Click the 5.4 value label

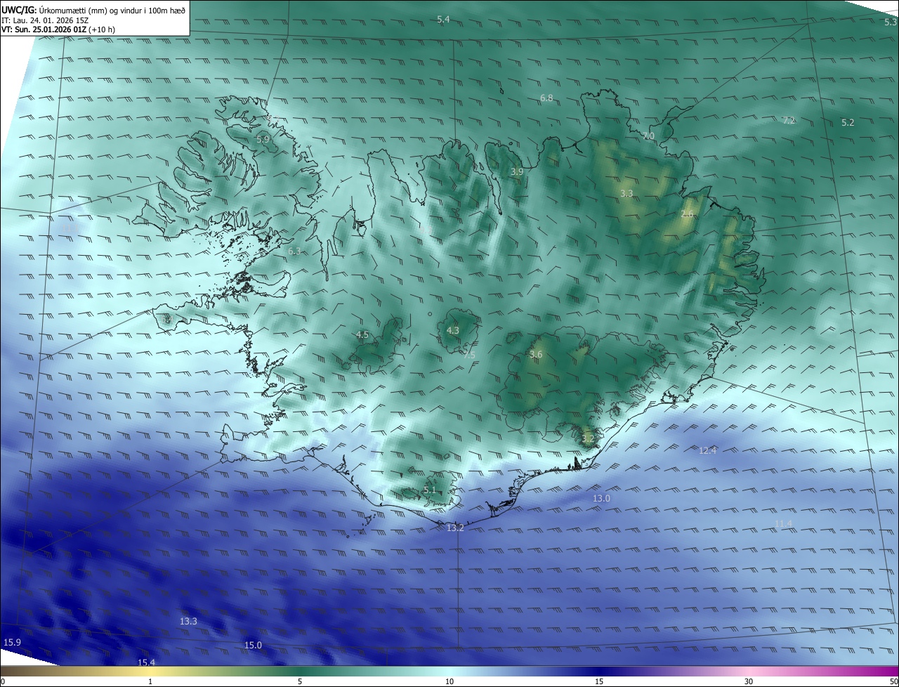click(x=443, y=20)
